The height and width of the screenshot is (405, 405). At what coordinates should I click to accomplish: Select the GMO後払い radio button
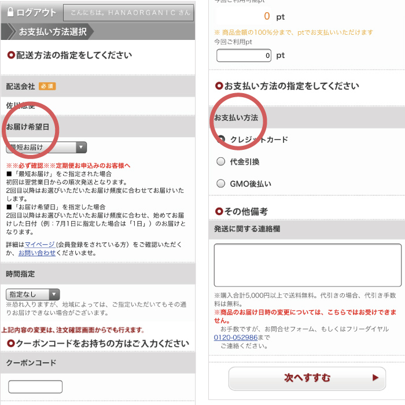coord(221,184)
